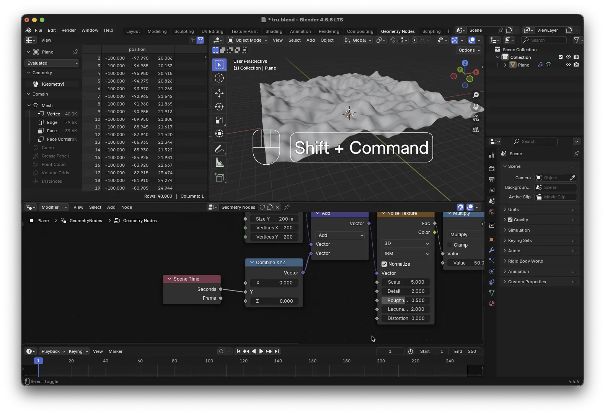Open the Render menu
This screenshot has width=605, height=414.
68,30
